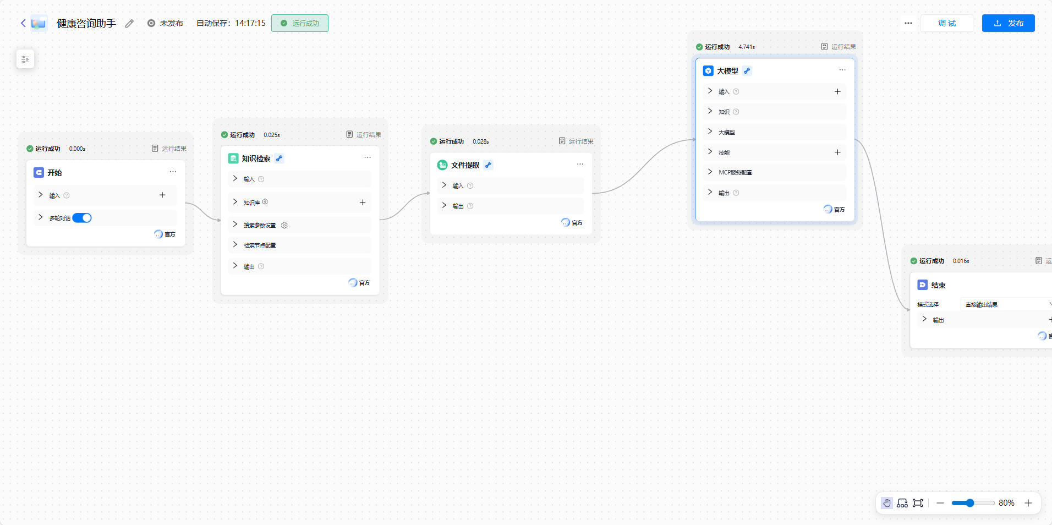This screenshot has height=525, width=1052.
Task: Expand 输入 section in 开始 node
Action: pos(41,195)
